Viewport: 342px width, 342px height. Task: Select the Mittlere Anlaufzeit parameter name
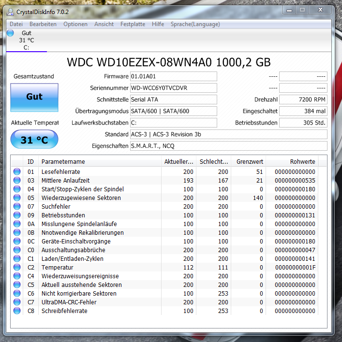click(65, 180)
